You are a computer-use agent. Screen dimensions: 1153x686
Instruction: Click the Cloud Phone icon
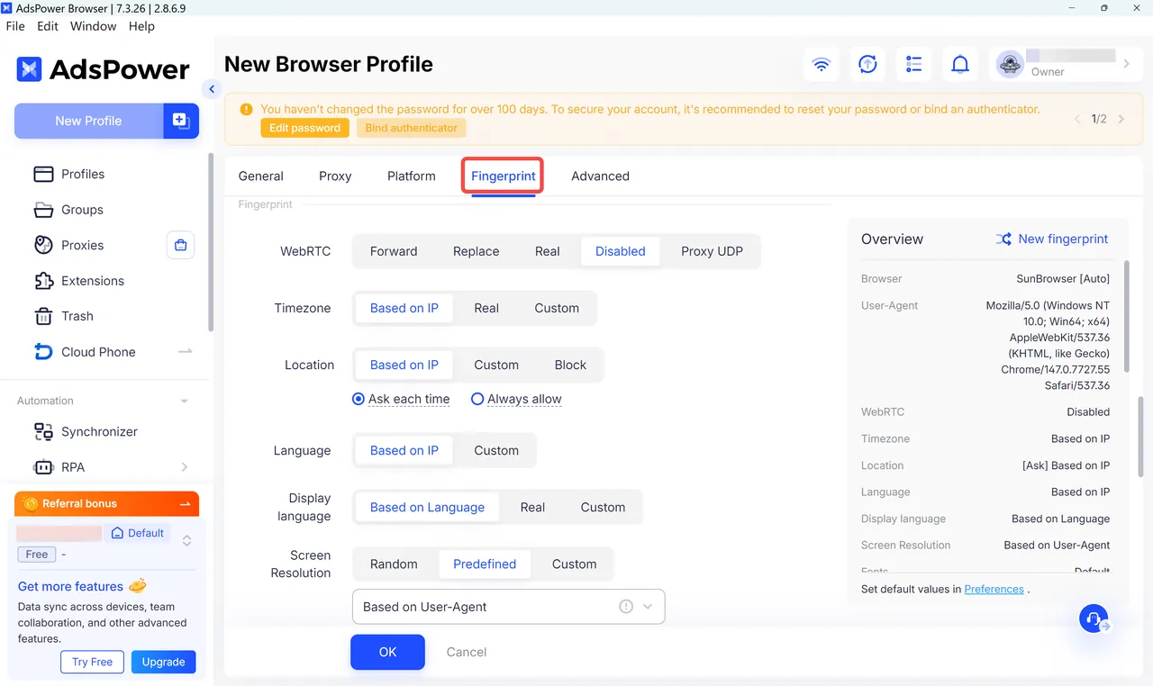43,352
